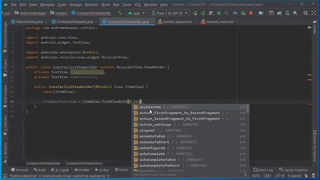The width and height of the screenshot is (320, 180).
Task: Open the Resource Manager side panel
Action: [x=5, y=36]
